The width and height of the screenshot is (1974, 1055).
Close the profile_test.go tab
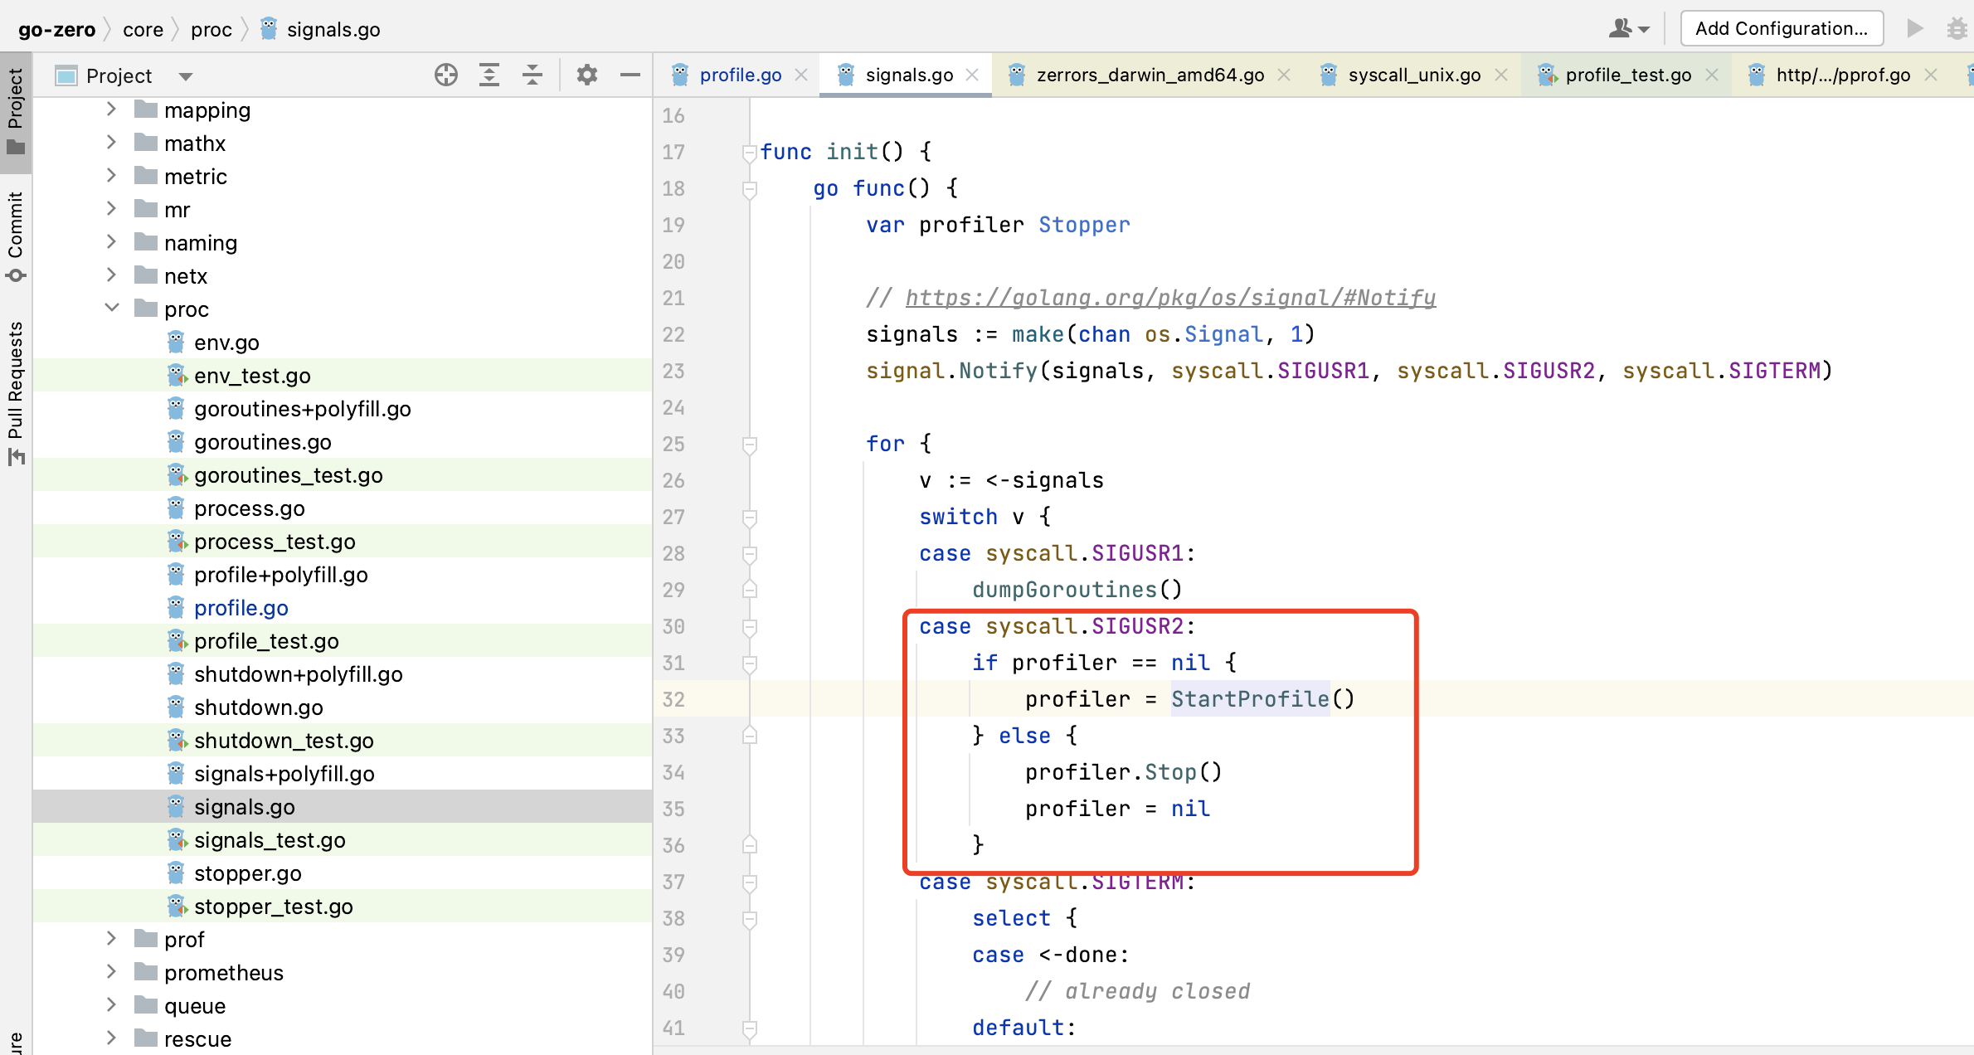(1711, 75)
